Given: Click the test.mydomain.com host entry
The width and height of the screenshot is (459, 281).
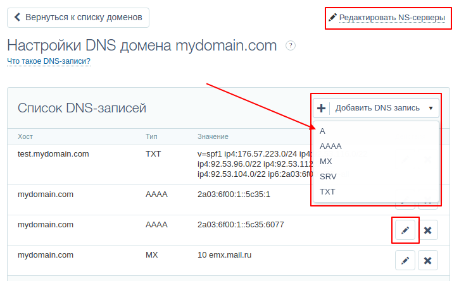Looking at the screenshot, I should pos(53,153).
